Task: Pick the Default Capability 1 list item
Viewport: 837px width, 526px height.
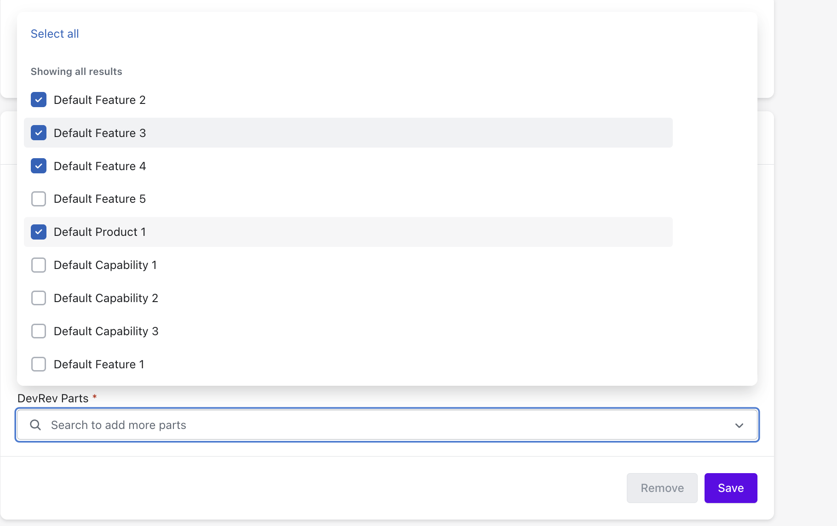Action: (105, 265)
